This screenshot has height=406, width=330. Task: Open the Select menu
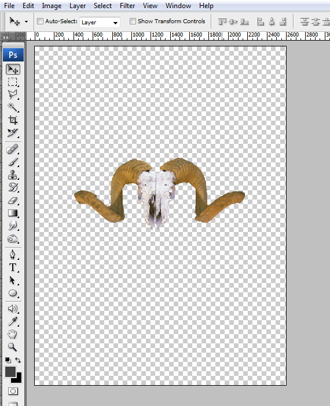pyautogui.click(x=102, y=6)
